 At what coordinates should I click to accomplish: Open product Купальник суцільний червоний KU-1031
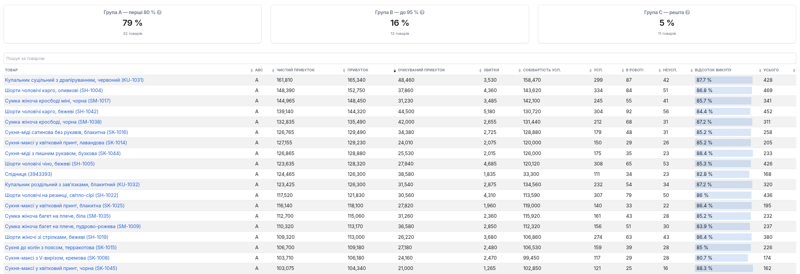[74, 80]
